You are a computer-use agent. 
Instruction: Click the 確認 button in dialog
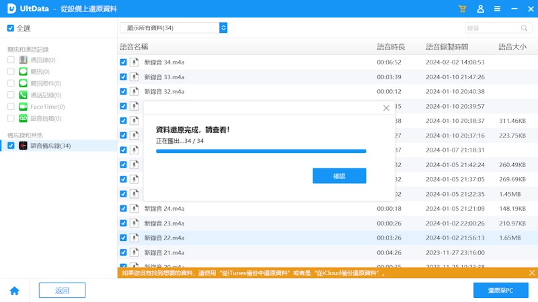click(339, 176)
